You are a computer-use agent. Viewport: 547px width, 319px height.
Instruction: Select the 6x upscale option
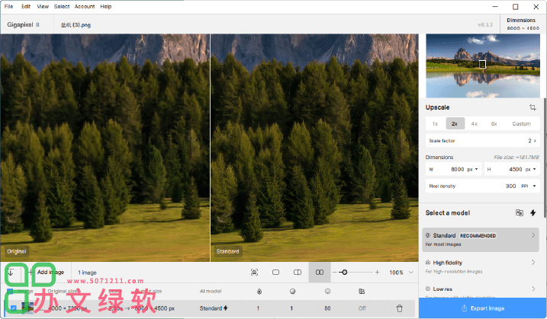click(494, 123)
